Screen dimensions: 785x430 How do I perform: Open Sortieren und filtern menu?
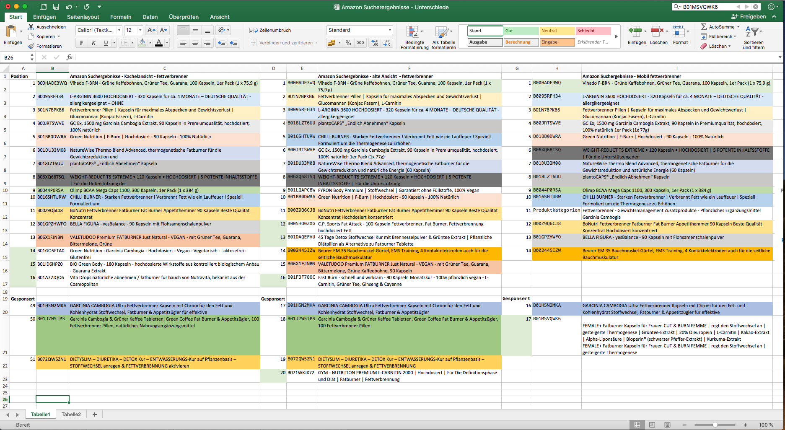pyautogui.click(x=754, y=38)
